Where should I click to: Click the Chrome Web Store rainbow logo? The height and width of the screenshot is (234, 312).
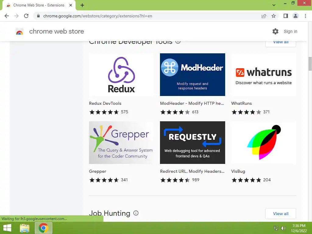[19, 31]
